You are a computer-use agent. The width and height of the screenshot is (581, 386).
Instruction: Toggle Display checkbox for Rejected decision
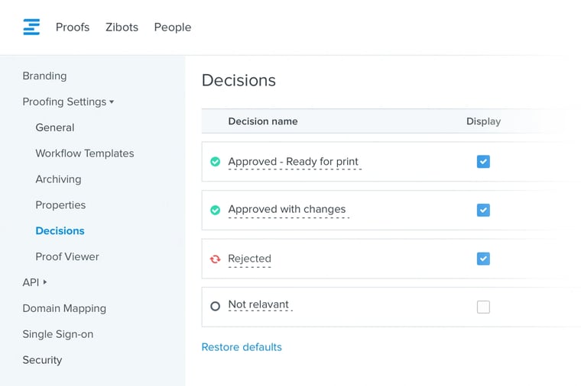coord(483,259)
